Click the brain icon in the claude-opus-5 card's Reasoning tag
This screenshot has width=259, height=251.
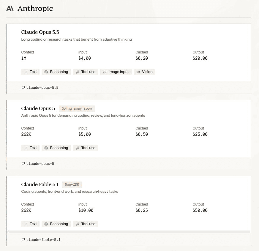46,148
